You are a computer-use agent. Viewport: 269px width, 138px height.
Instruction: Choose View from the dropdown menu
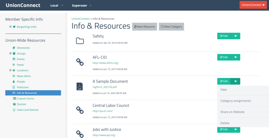click(243, 90)
